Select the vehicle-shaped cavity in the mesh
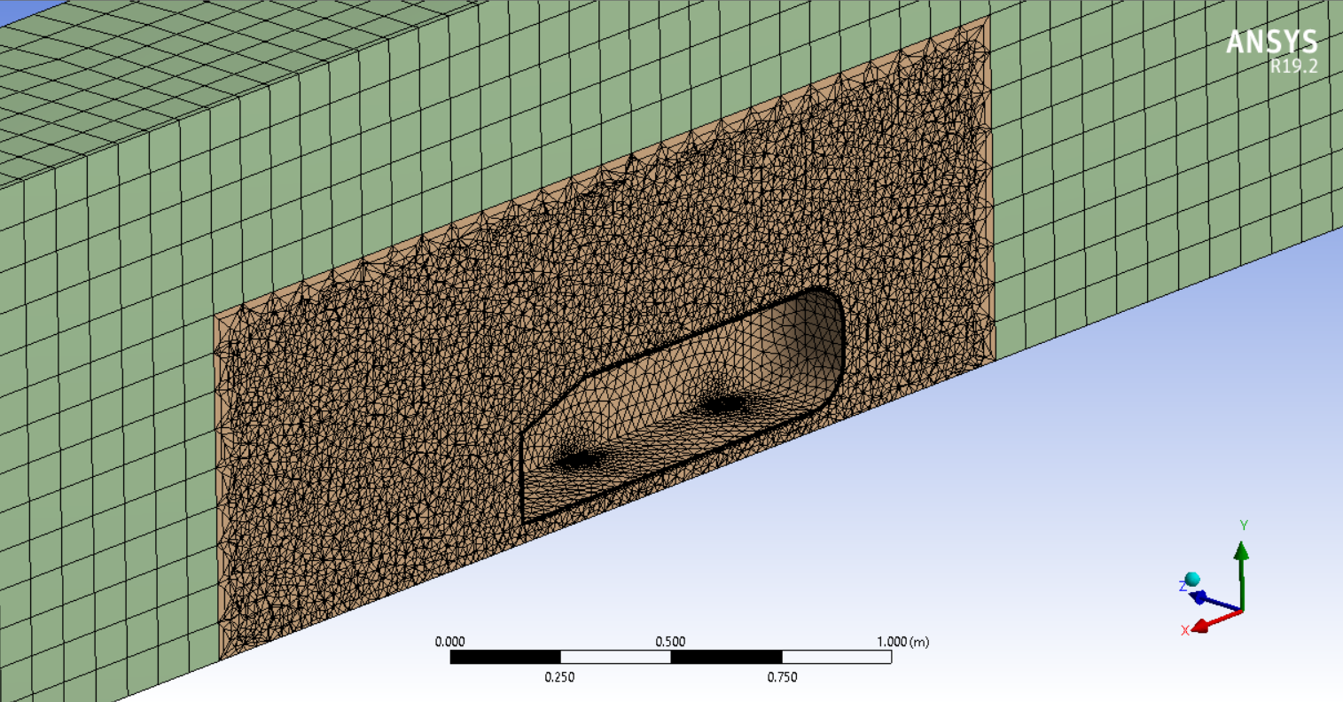This screenshot has height=702, width=1343. click(x=683, y=403)
